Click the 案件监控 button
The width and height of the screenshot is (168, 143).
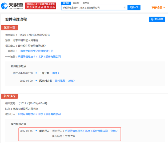click(x=157, y=19)
